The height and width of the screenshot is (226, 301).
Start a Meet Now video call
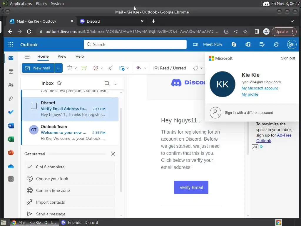point(208,44)
